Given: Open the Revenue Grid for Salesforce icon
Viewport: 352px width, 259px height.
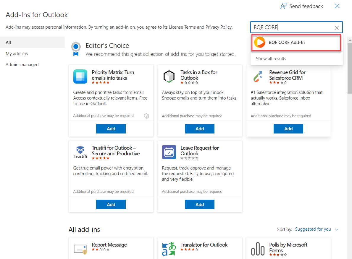Looking at the screenshot, I should (258, 76).
